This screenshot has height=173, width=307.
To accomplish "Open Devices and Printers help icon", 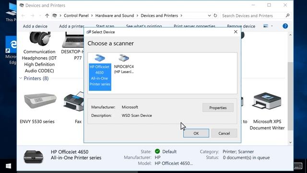I will [285, 26].
